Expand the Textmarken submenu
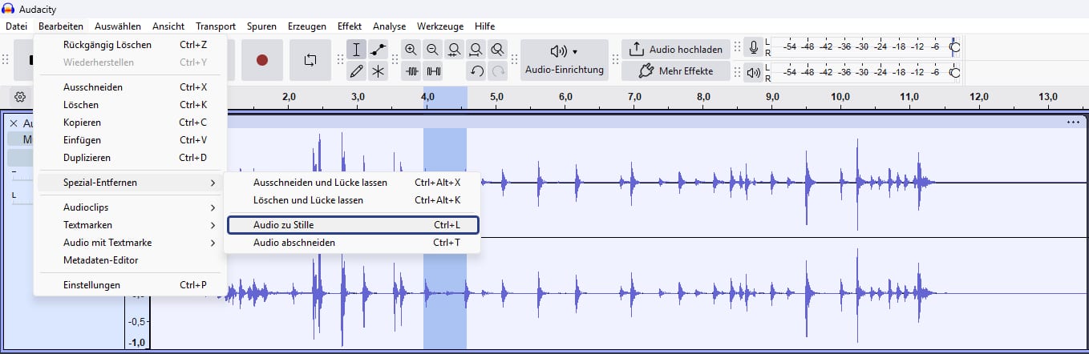The width and height of the screenshot is (1089, 354). (x=130, y=225)
